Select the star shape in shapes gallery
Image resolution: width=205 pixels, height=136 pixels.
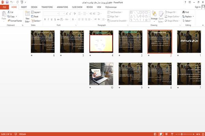pos(146,20)
